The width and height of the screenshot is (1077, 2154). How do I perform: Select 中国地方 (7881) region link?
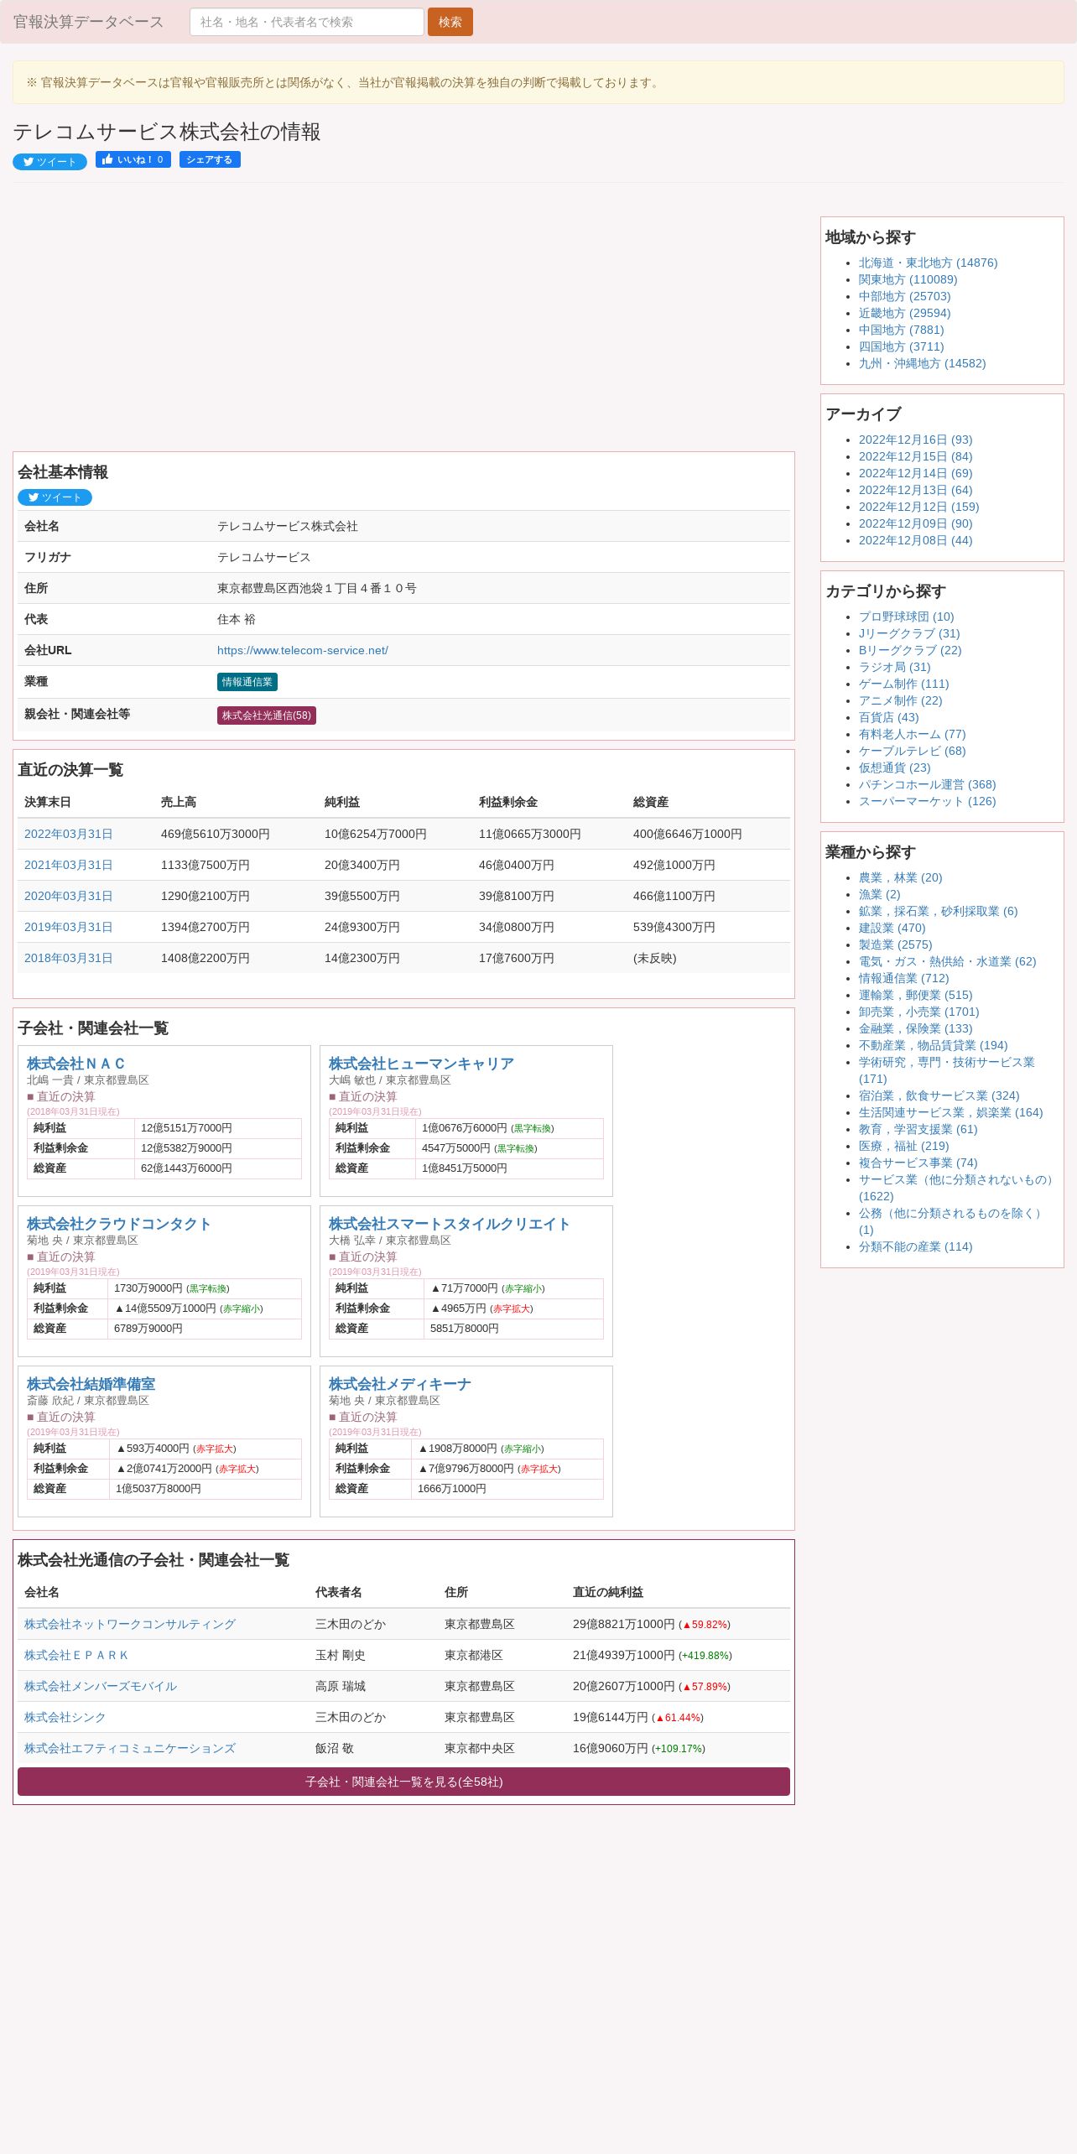point(901,330)
